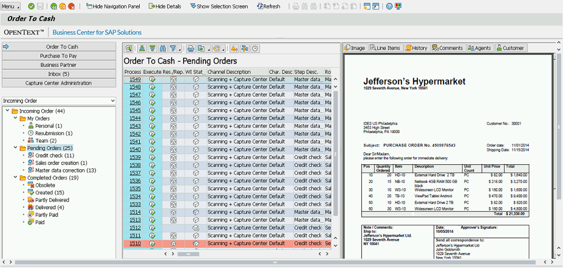Sort descending in the ALV toolbar

coord(153,48)
